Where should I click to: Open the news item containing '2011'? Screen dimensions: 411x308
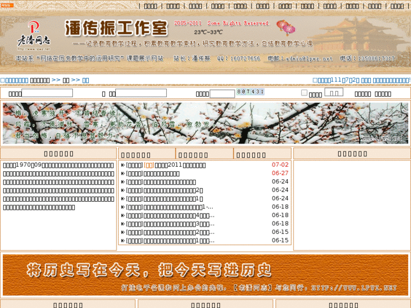pos(180,165)
